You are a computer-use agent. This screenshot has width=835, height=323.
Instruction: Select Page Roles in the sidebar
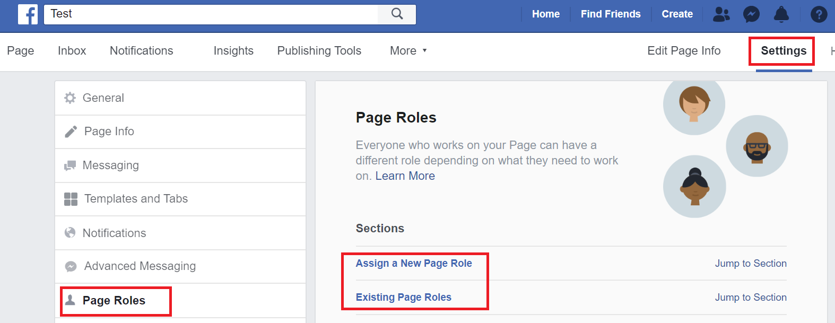pyautogui.click(x=114, y=301)
